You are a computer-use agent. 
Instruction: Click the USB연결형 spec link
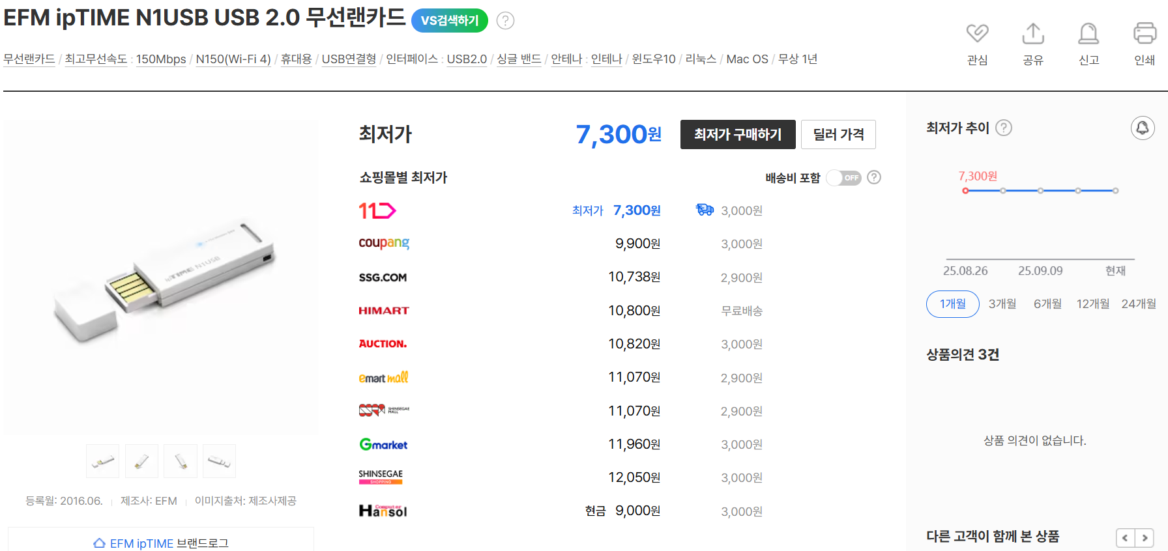pos(349,59)
